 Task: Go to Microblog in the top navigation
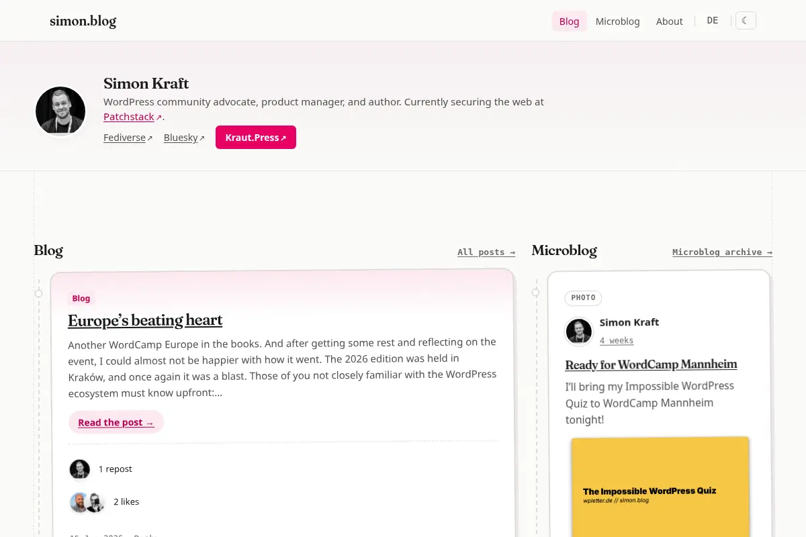[617, 21]
